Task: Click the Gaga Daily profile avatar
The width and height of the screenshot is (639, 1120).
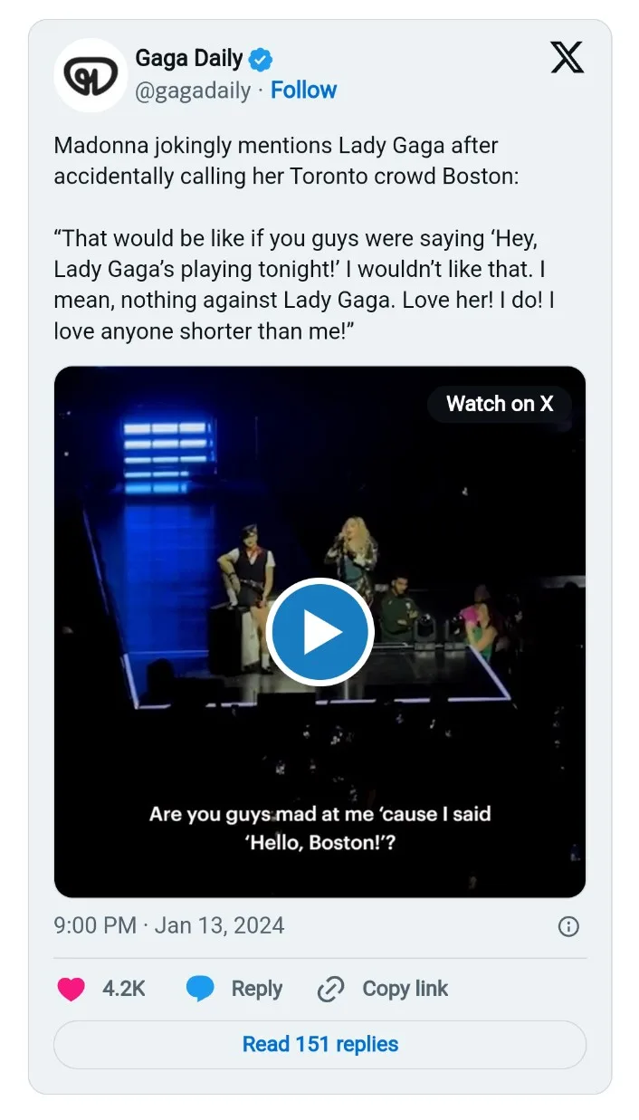Action: (x=91, y=75)
